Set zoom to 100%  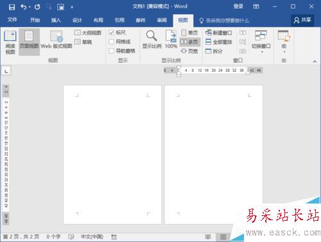tap(171, 40)
